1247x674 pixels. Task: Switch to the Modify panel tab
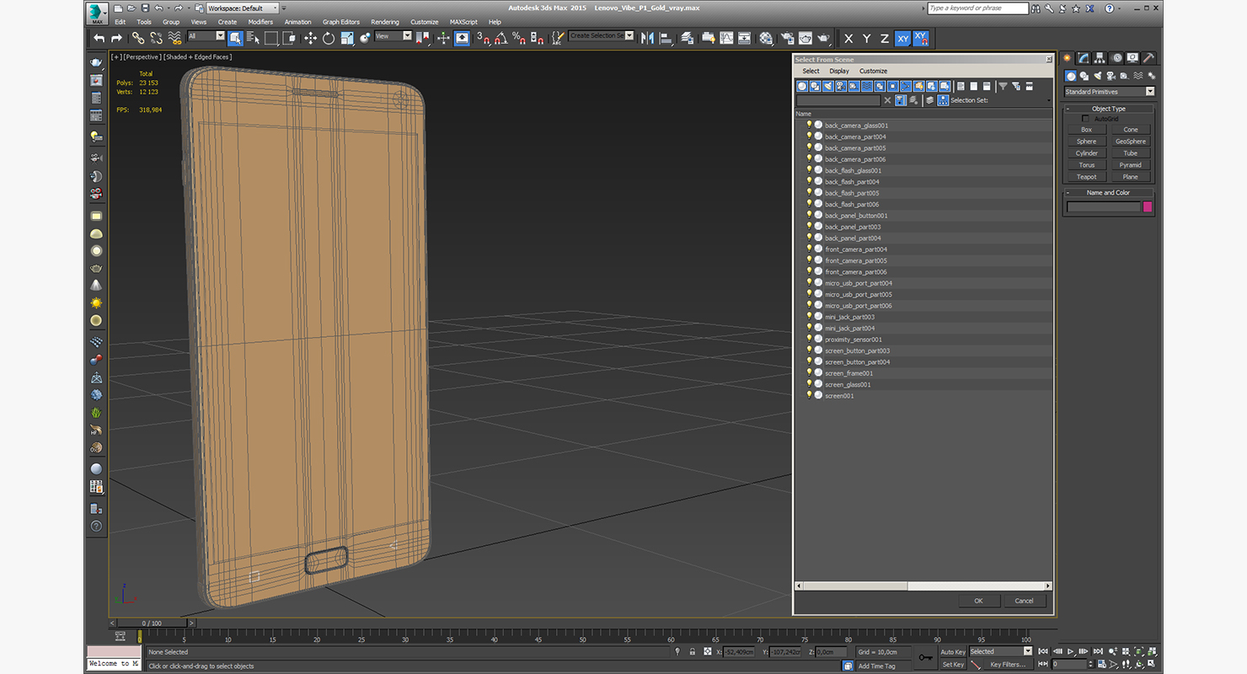tap(1084, 58)
